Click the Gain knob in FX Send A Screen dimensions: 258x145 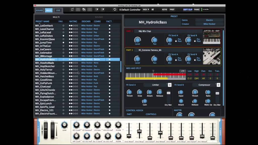pyautogui.click(x=144, y=101)
